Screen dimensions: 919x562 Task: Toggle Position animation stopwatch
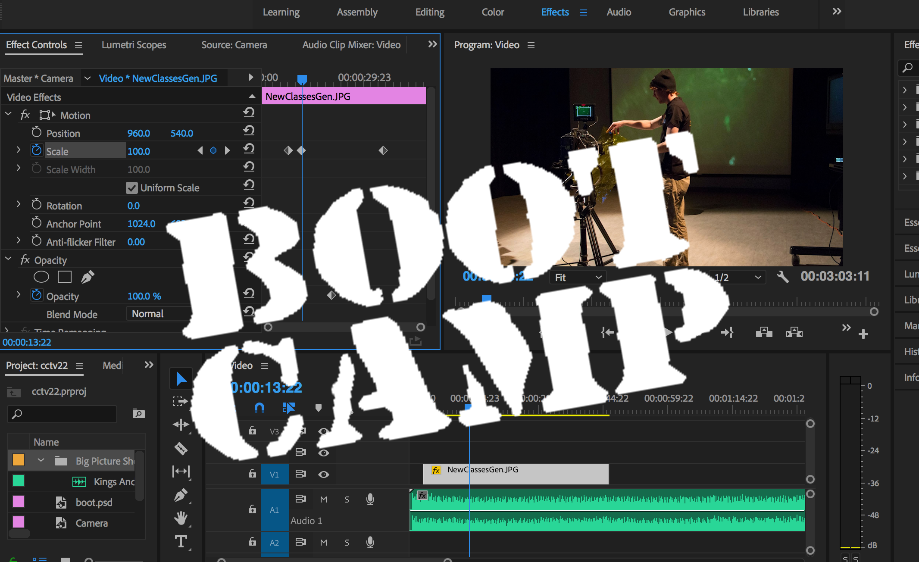tap(37, 132)
